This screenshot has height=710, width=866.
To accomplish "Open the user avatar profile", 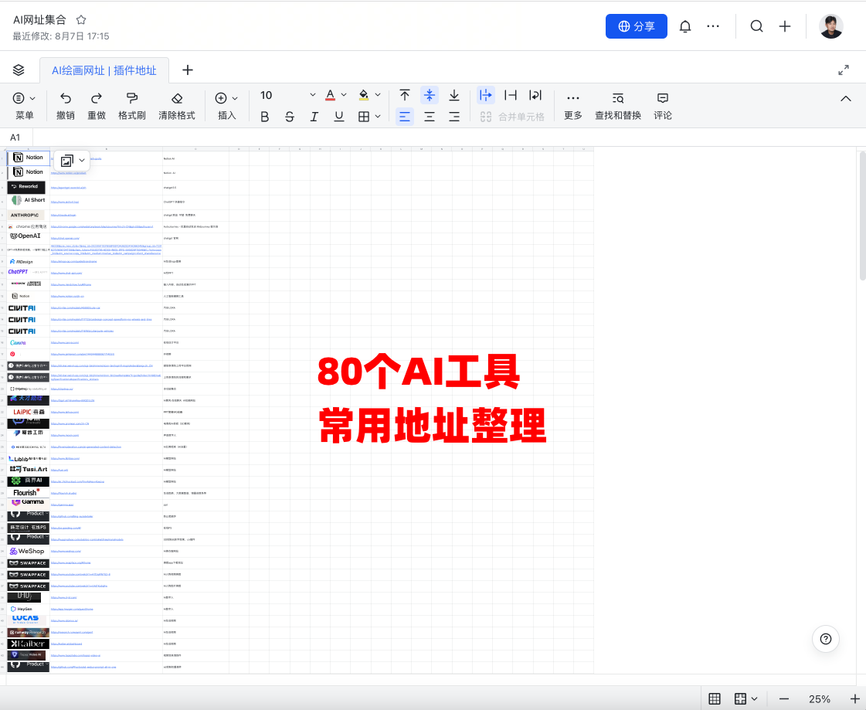I will (x=831, y=26).
